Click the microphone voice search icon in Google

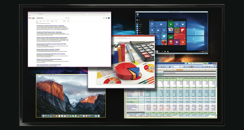[66, 18]
